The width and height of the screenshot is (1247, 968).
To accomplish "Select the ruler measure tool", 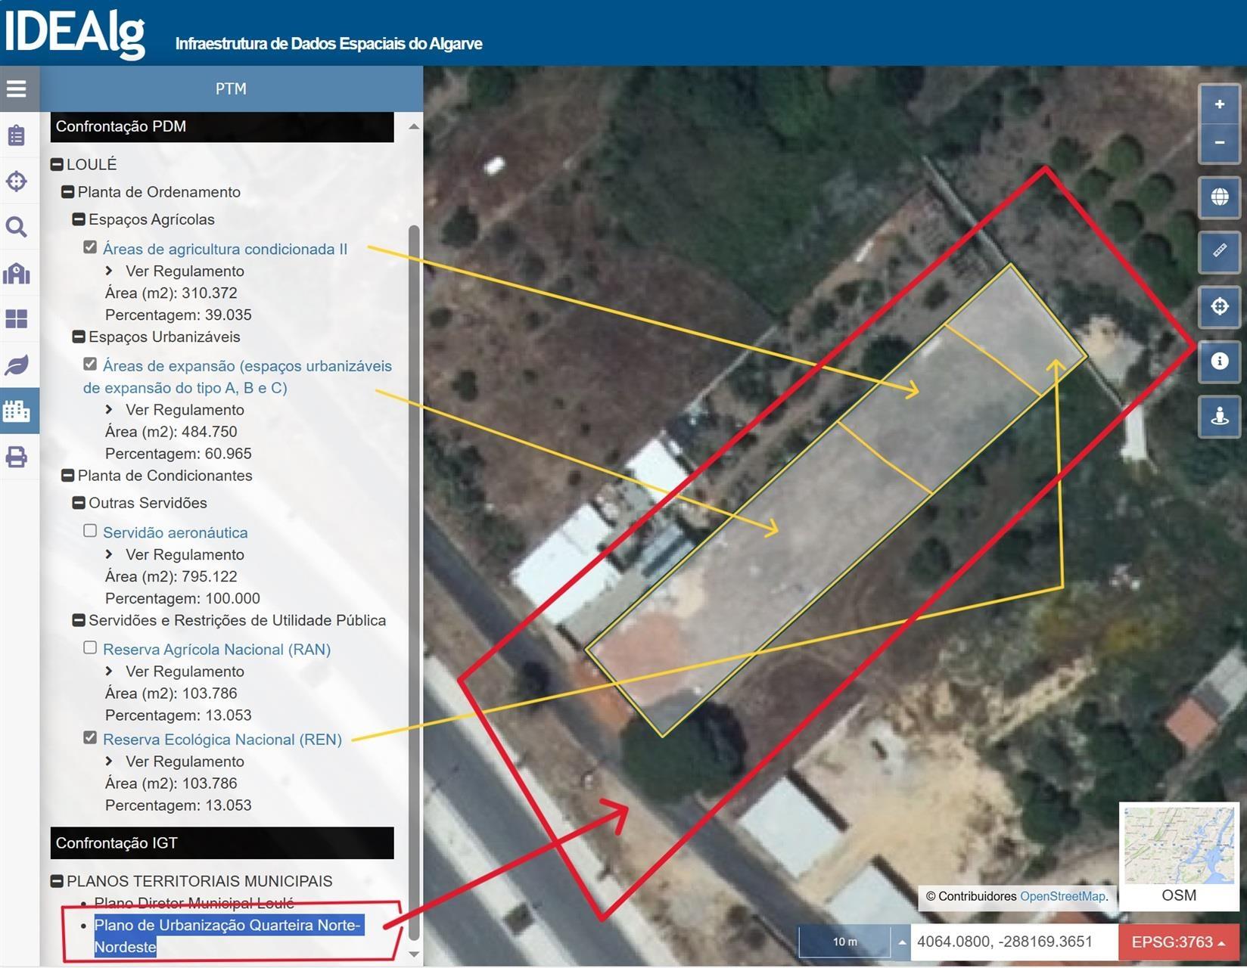I will tap(1219, 250).
